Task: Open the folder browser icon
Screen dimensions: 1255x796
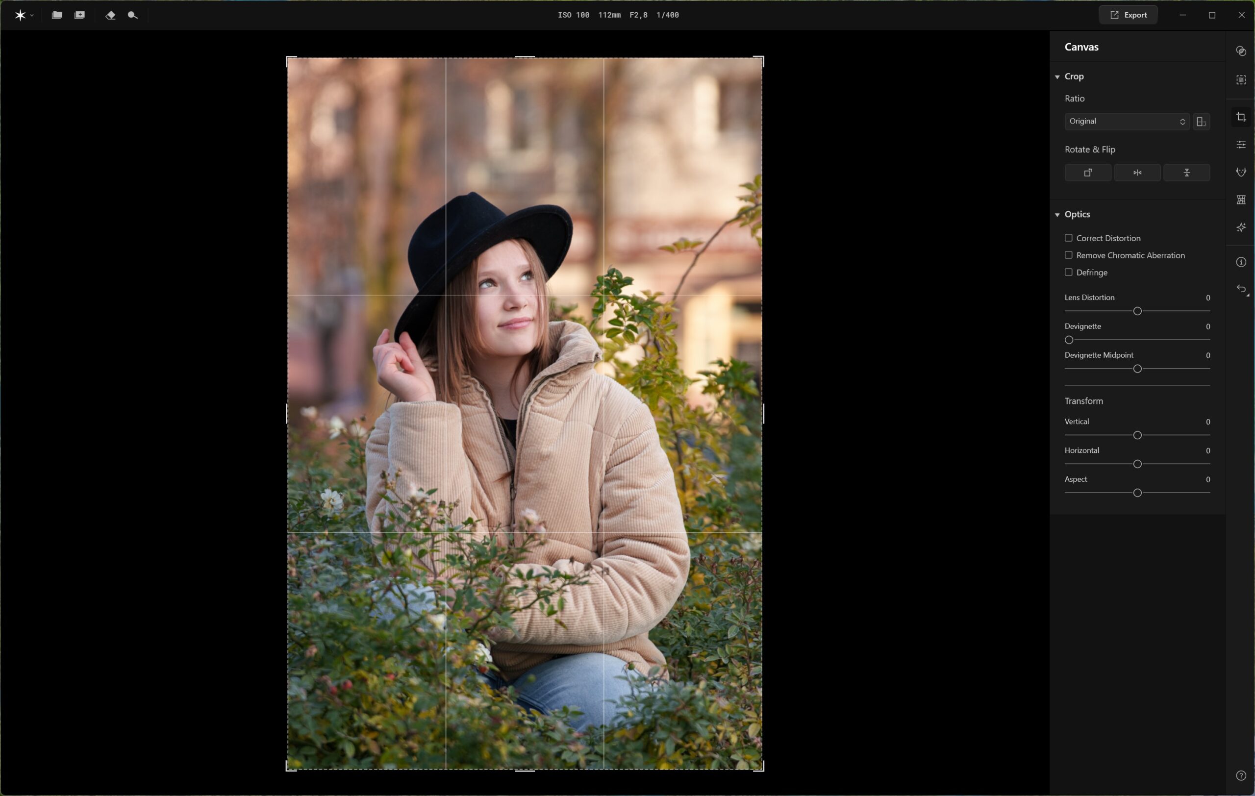Action: point(57,15)
